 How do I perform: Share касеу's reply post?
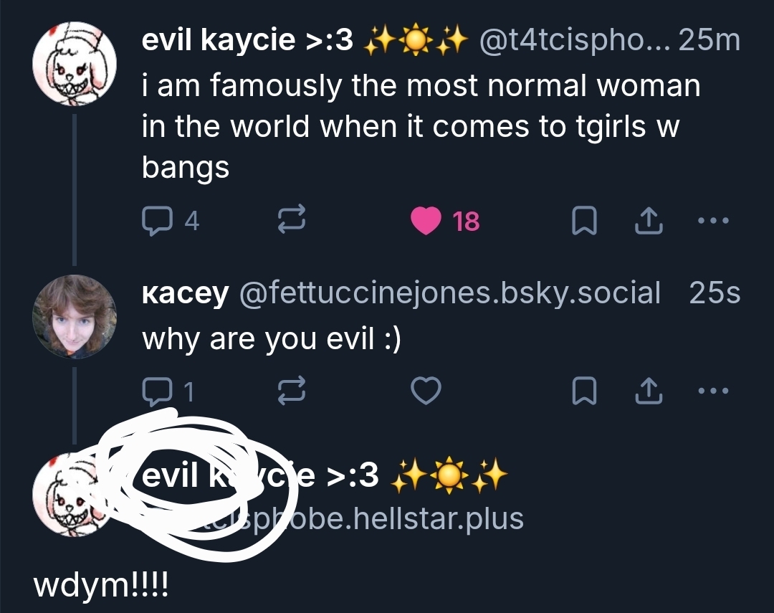pyautogui.click(x=649, y=391)
